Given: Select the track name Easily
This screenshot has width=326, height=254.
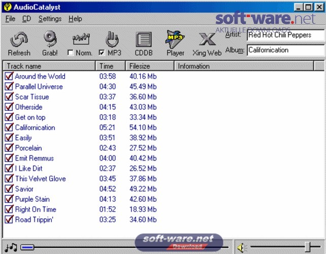Looking at the screenshot, I should pyautogui.click(x=23, y=138).
